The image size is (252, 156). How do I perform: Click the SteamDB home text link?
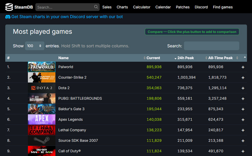tap(23, 7)
